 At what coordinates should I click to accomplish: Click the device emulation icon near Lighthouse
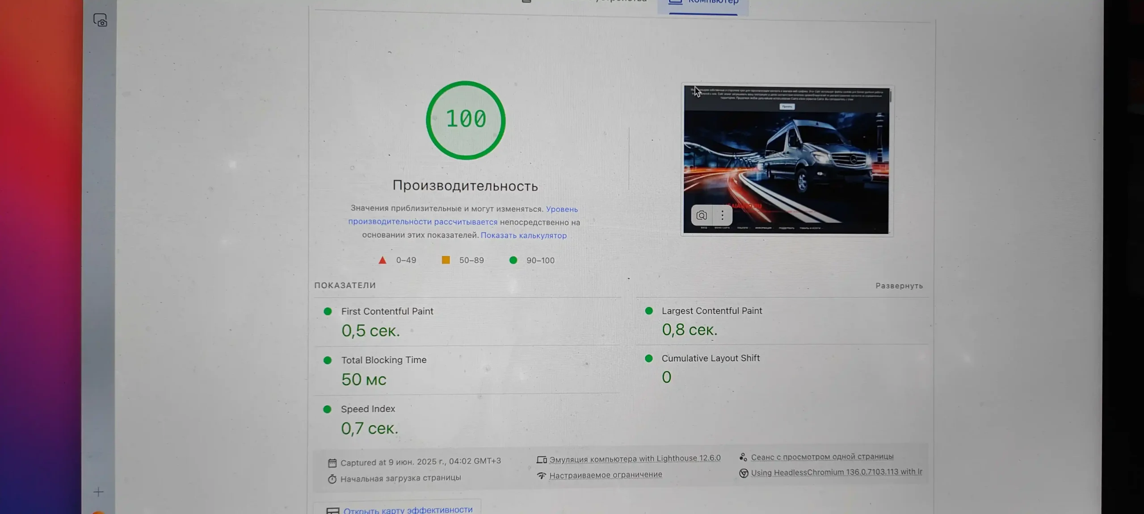coord(541,460)
